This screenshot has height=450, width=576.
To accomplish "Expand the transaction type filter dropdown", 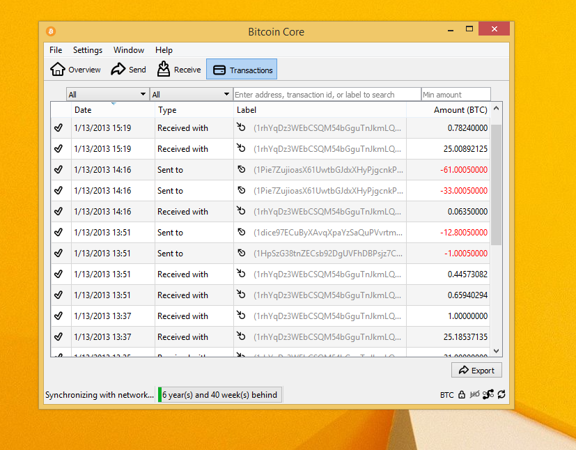I will [191, 95].
